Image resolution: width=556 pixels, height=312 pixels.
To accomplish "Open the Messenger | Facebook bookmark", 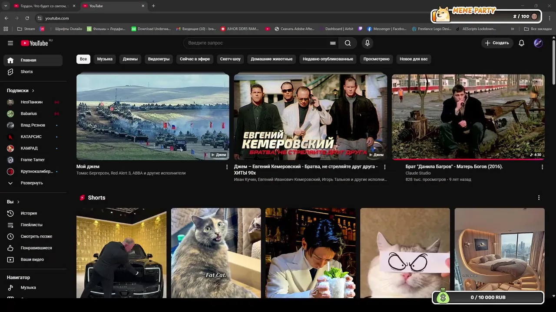I will click(x=387, y=29).
